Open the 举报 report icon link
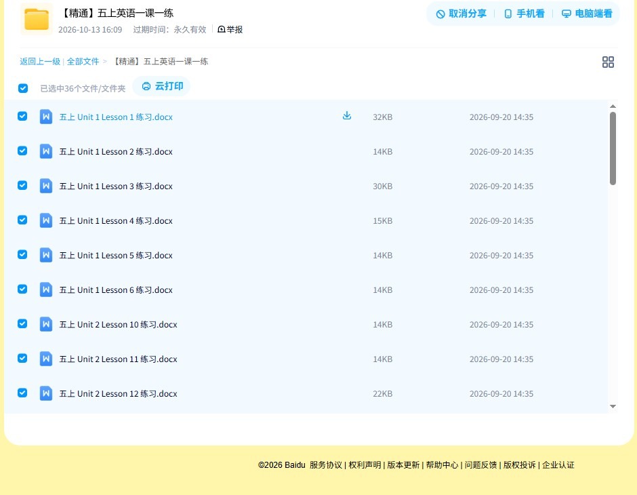This screenshot has height=495, width=637. click(230, 29)
